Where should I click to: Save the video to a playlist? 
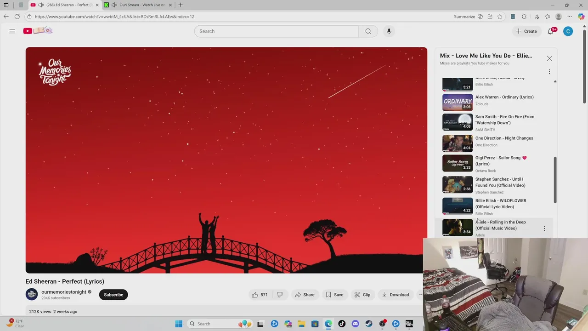(334, 295)
